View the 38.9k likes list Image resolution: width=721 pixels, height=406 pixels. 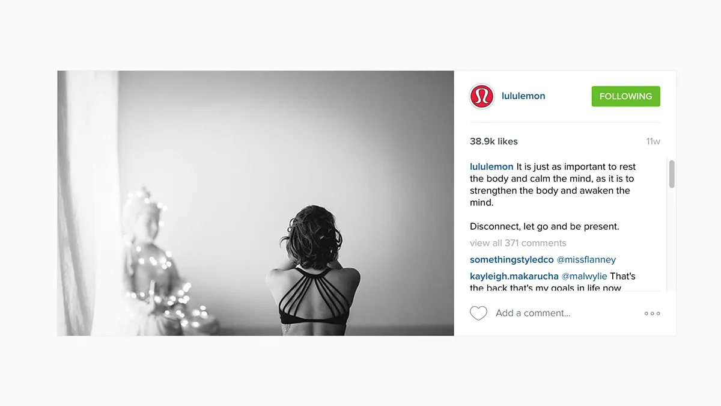point(493,141)
